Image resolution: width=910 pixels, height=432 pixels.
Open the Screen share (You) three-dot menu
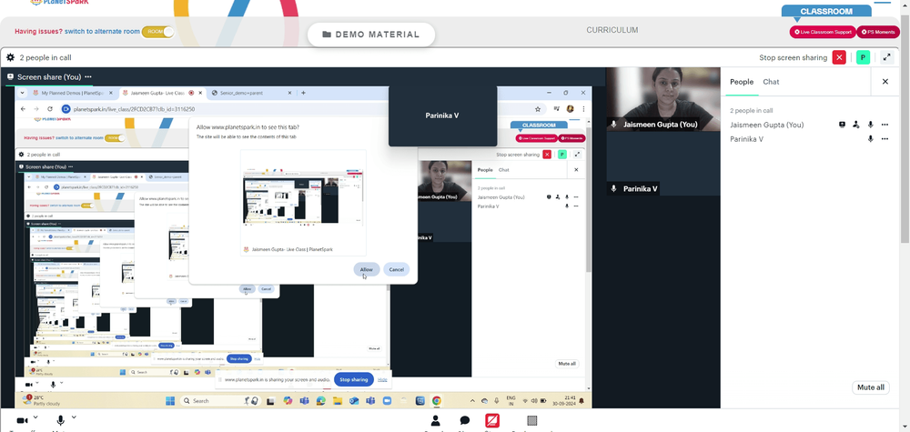pyautogui.click(x=88, y=76)
